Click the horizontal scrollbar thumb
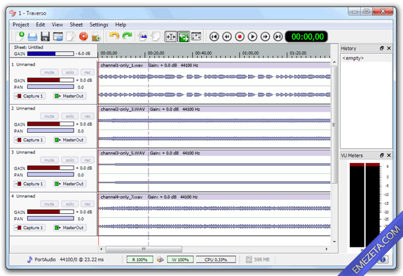Viewport: 403px width, 276px height. (144, 249)
